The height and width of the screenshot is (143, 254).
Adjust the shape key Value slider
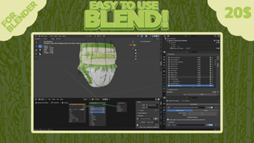(x=202, y=94)
